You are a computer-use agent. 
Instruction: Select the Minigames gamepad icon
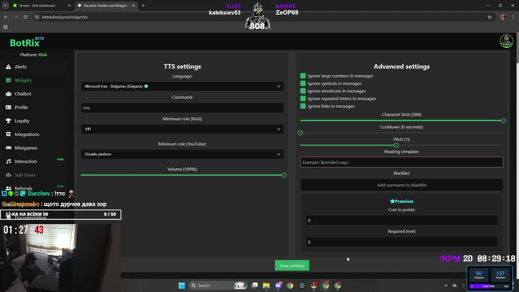(x=8, y=148)
